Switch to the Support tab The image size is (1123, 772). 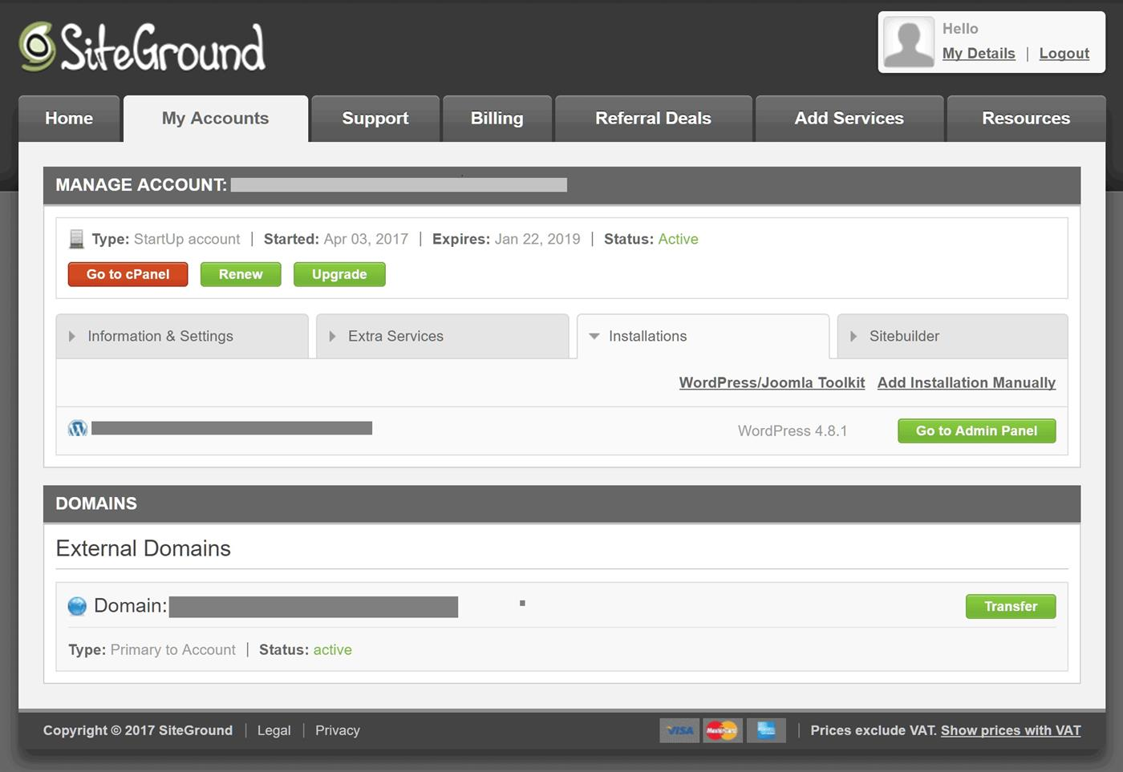[x=375, y=119]
